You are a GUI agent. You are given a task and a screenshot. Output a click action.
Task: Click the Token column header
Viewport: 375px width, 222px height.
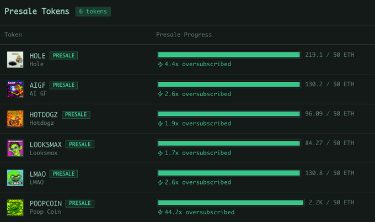click(13, 35)
